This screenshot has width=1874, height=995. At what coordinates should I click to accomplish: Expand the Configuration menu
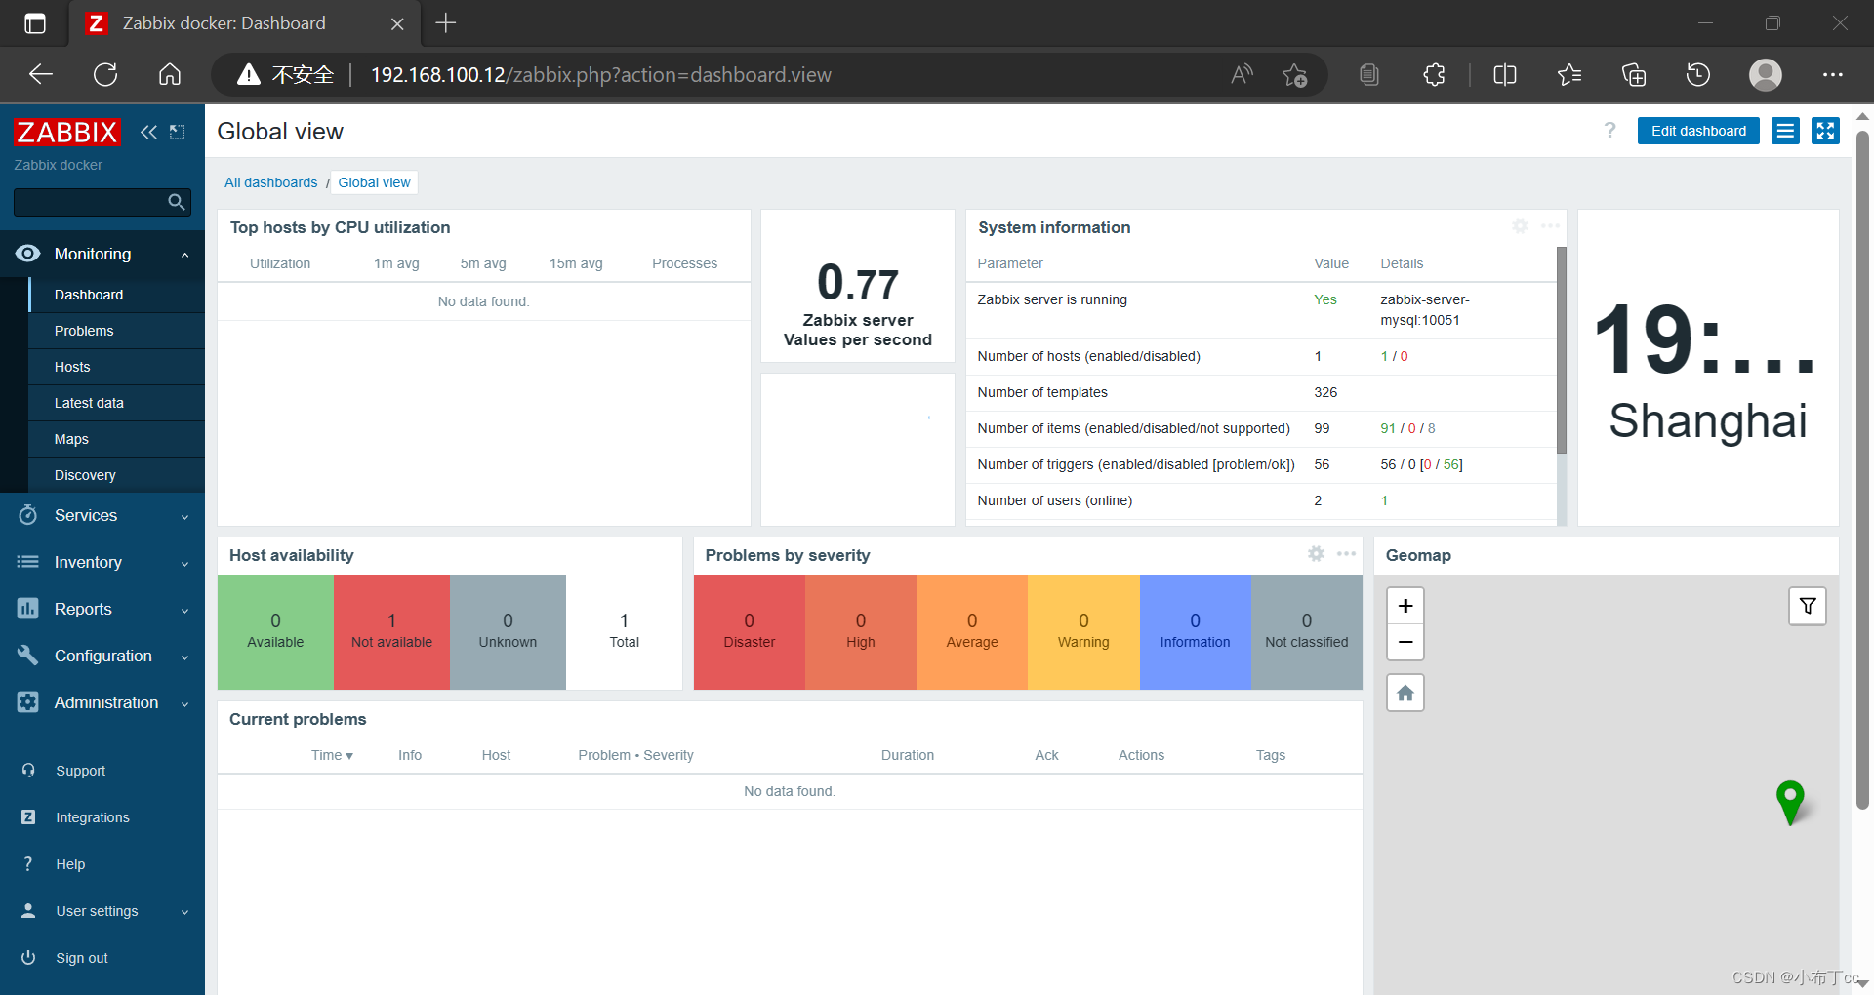pos(184,657)
